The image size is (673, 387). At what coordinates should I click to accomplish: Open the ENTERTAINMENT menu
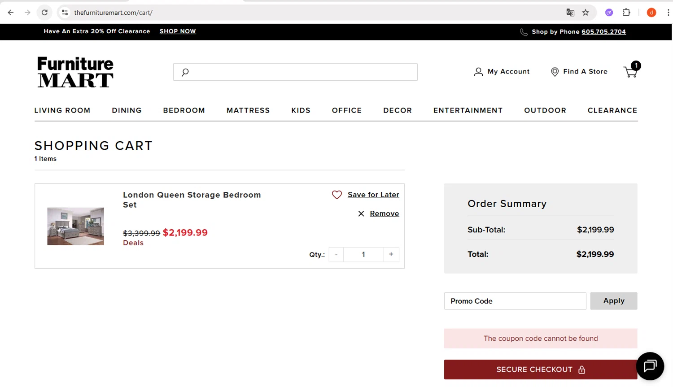coord(468,110)
